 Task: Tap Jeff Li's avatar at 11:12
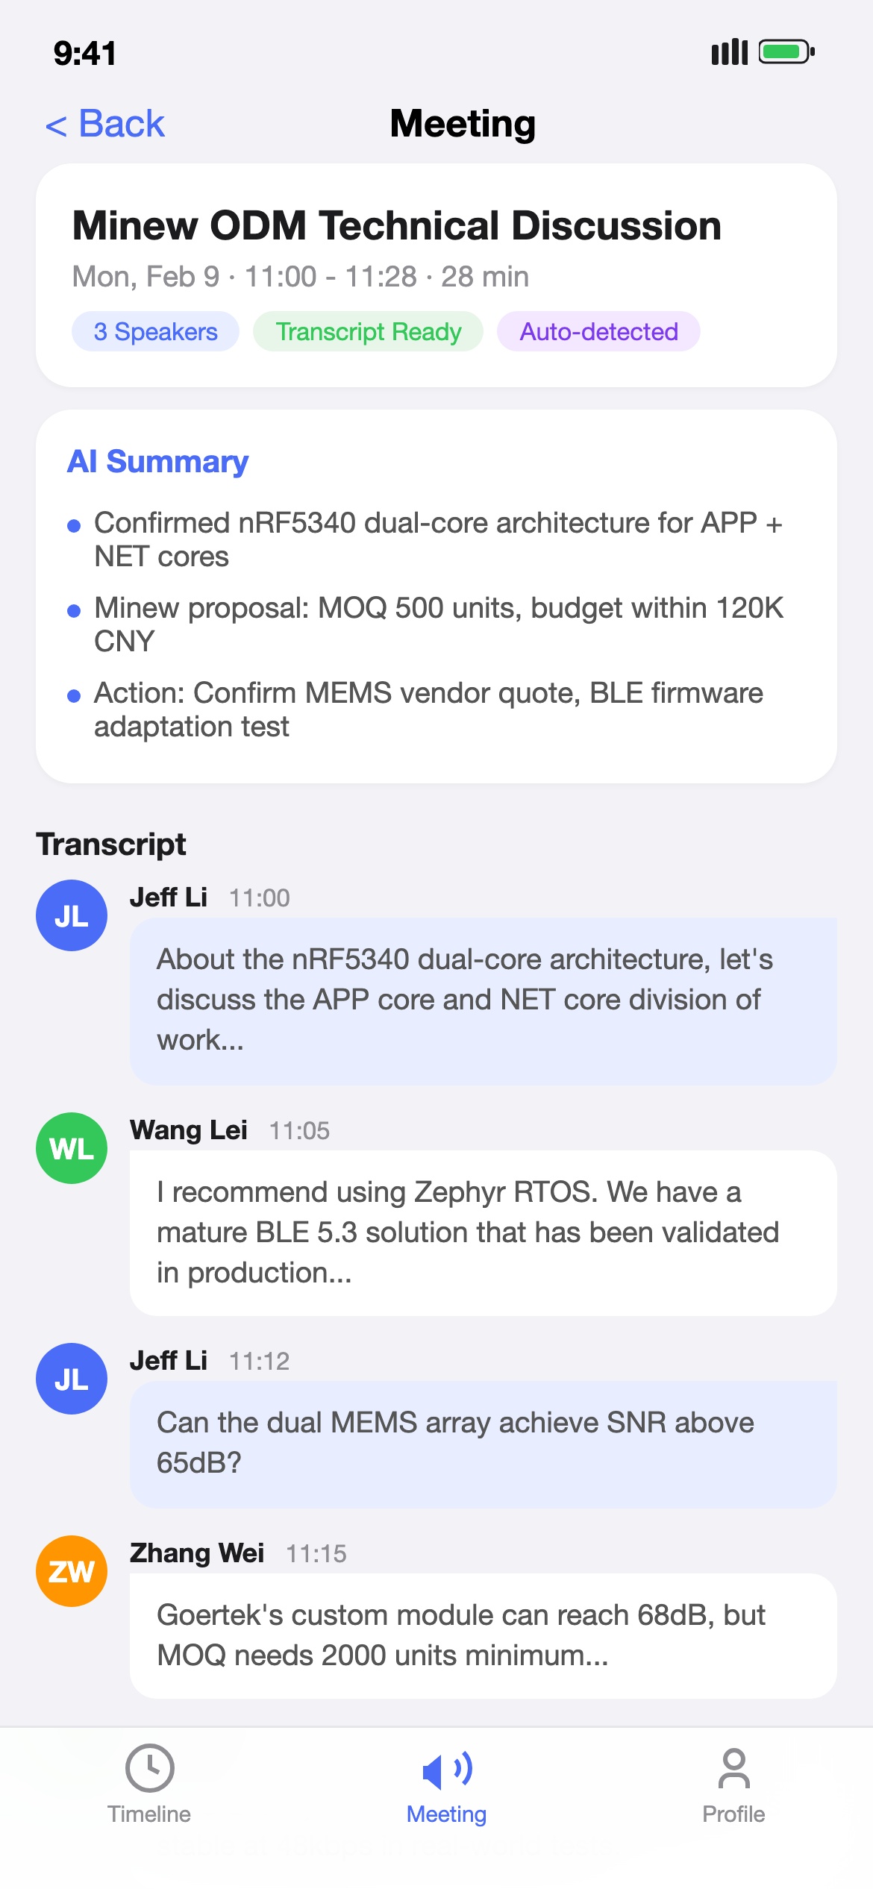click(72, 1379)
